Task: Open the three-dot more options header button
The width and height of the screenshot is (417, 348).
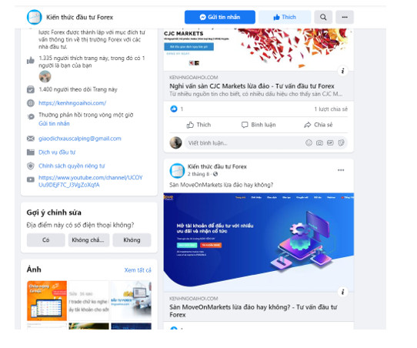Action: click(x=345, y=17)
